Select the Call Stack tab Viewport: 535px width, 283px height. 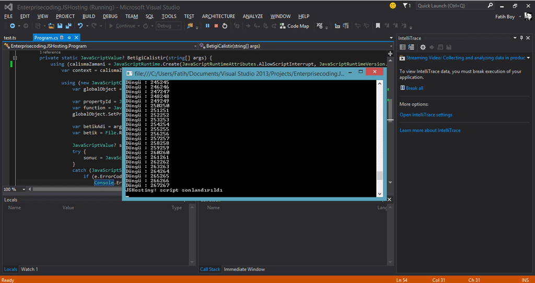tap(210, 269)
